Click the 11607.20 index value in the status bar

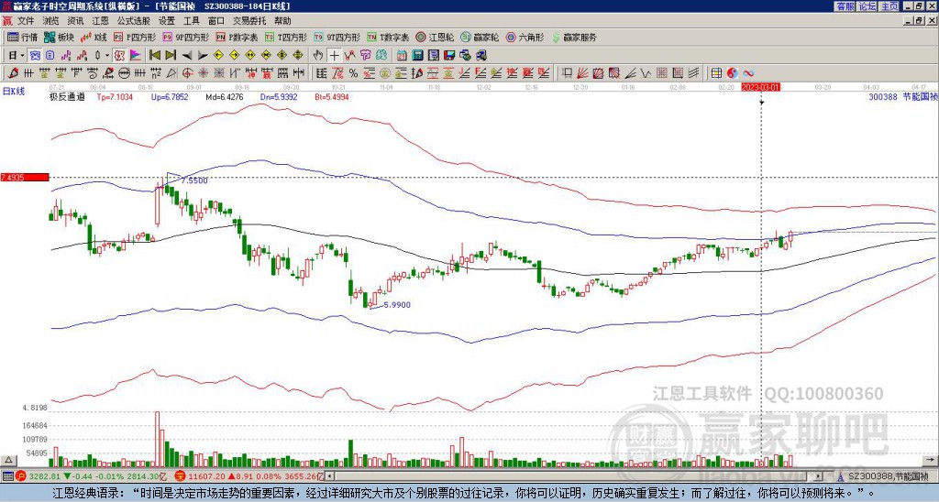207,476
